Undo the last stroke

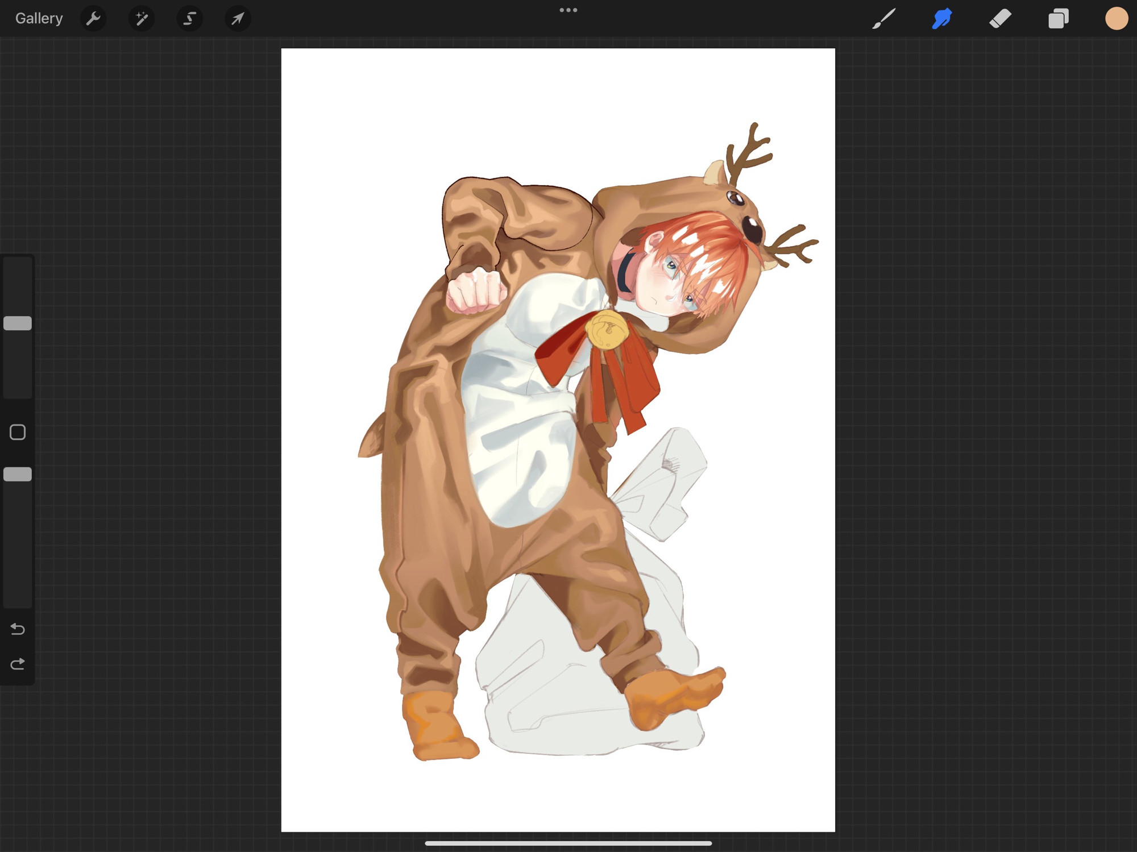18,629
